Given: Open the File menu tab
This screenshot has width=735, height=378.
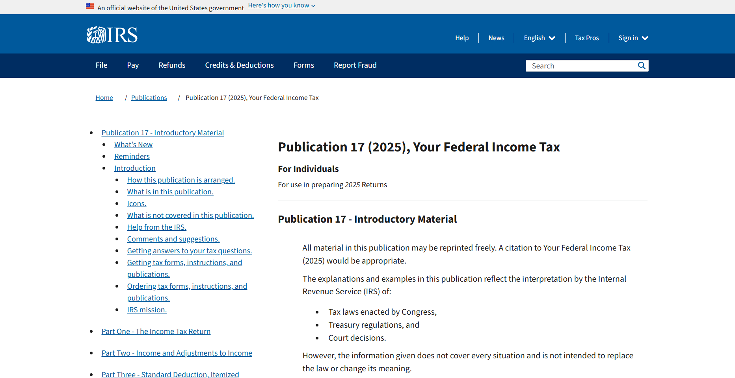Looking at the screenshot, I should [101, 65].
